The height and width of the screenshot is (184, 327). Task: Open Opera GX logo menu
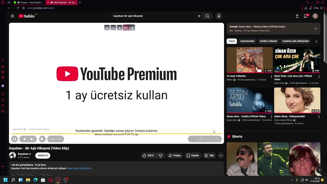point(3,3)
